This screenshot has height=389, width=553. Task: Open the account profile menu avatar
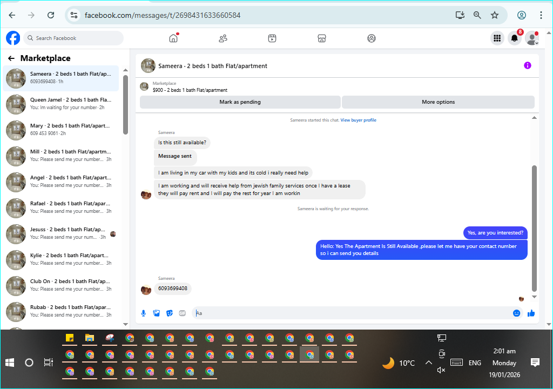(532, 38)
